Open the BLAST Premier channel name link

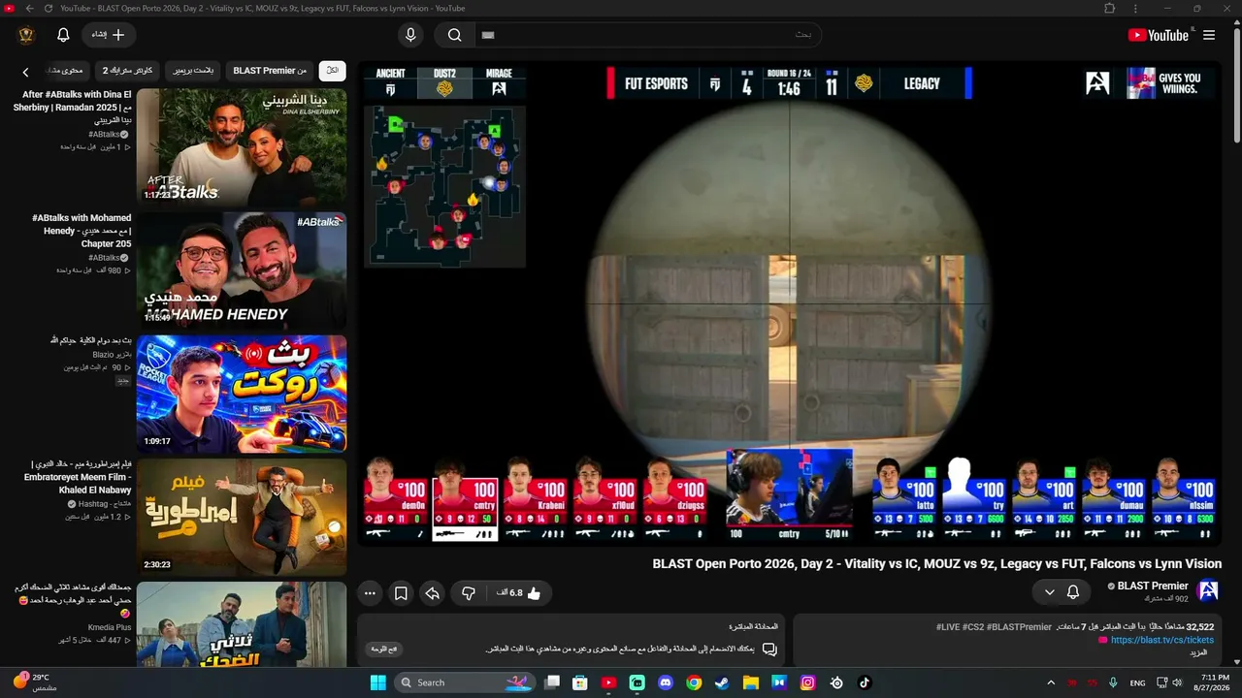tap(1153, 586)
